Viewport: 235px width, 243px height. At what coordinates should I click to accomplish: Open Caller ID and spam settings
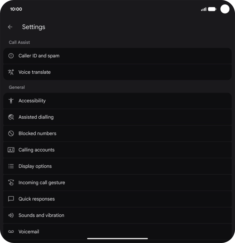click(x=117, y=56)
